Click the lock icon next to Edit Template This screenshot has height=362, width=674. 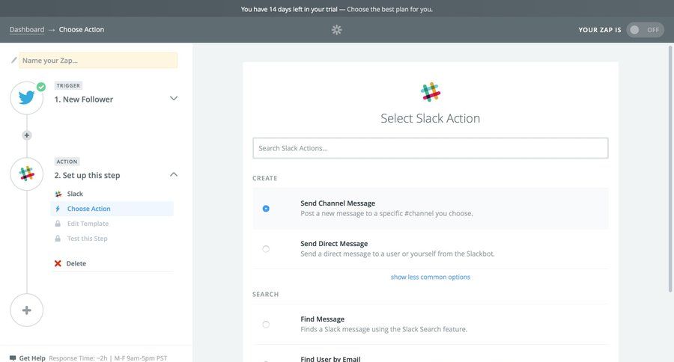[58, 224]
